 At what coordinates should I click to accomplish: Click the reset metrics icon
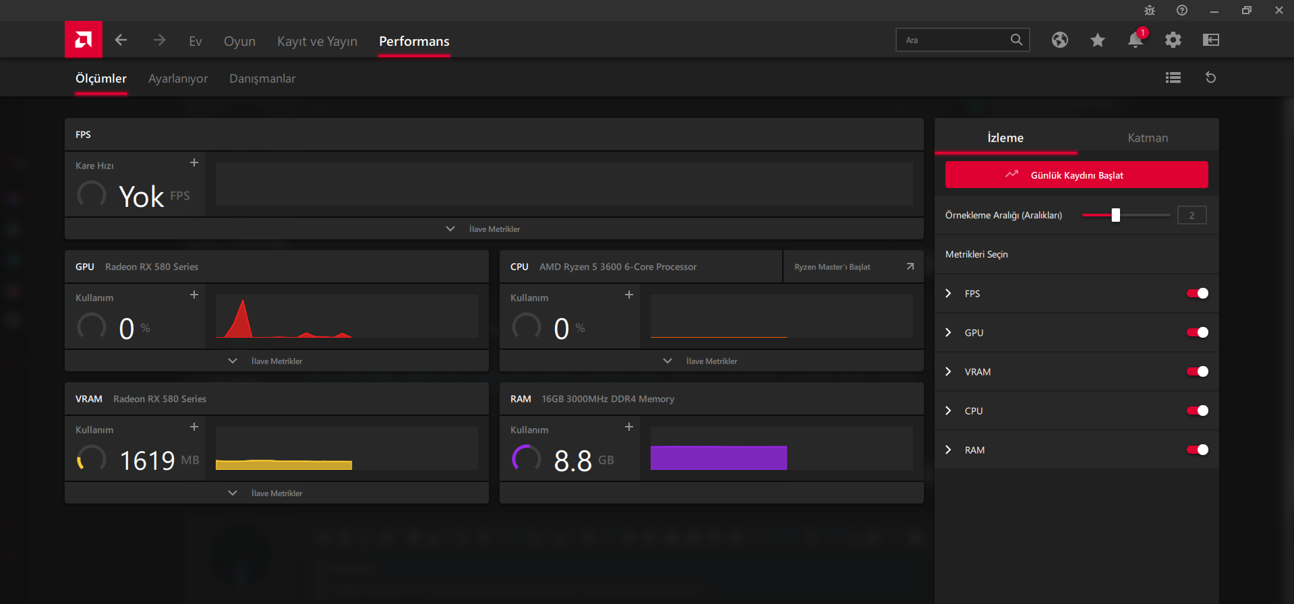pyautogui.click(x=1211, y=78)
